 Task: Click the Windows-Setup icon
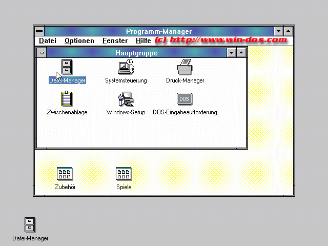click(x=126, y=99)
